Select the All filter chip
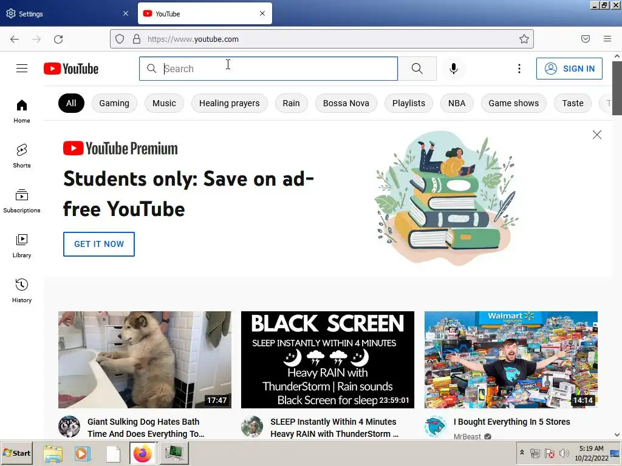Image resolution: width=622 pixels, height=466 pixels. [71, 103]
